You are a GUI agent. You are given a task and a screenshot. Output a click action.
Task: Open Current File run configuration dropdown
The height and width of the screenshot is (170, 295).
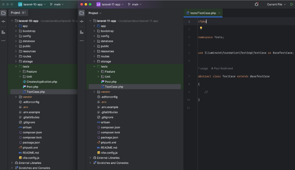point(276,4)
